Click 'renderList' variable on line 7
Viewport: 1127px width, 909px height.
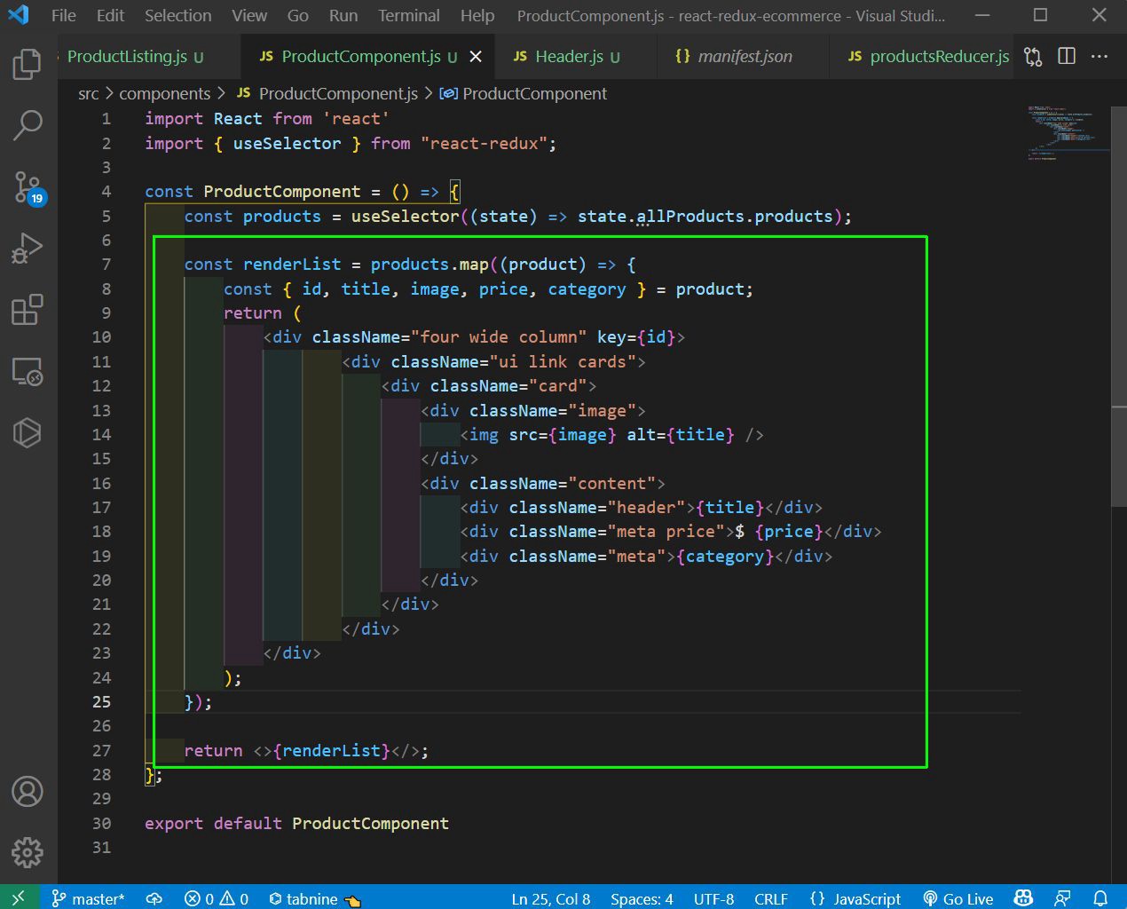coord(292,265)
